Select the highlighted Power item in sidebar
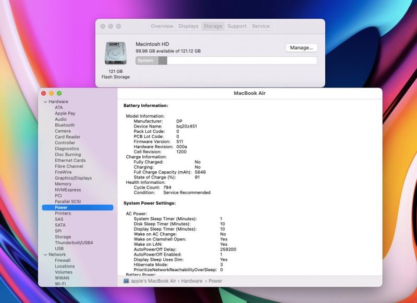This screenshot has width=417, height=303. pos(78,207)
